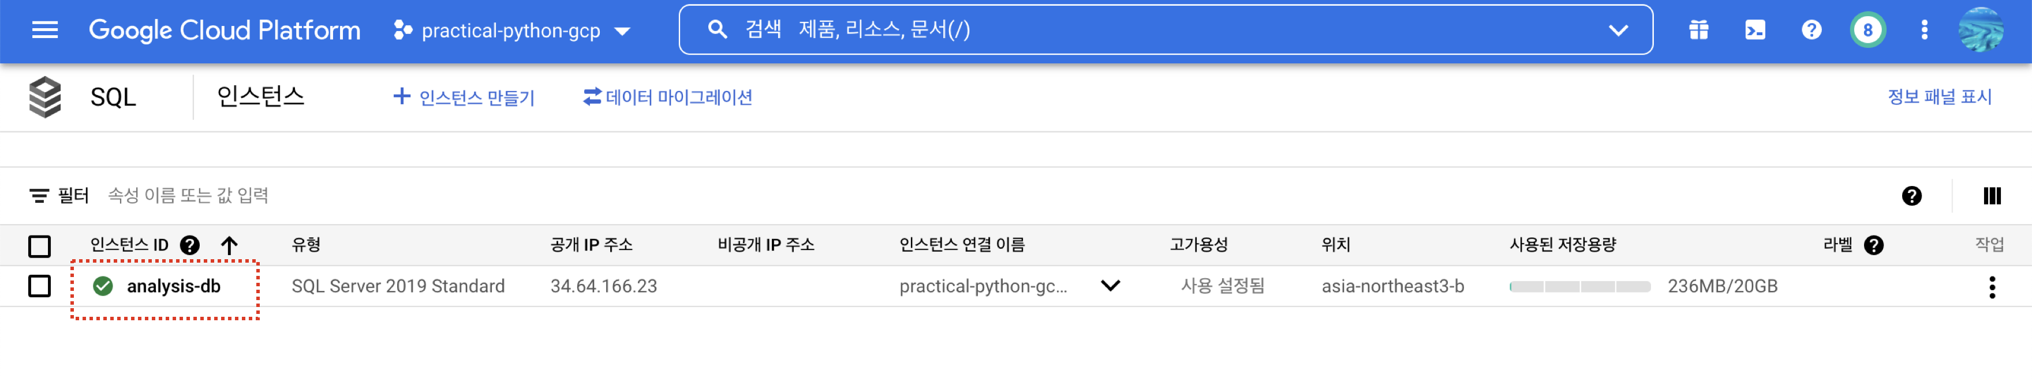Select the analysis-db row checkbox
This screenshot has width=2032, height=379.
[39, 286]
